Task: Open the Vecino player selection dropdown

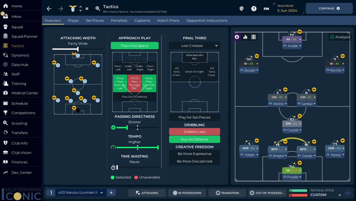Action: coord(278,104)
